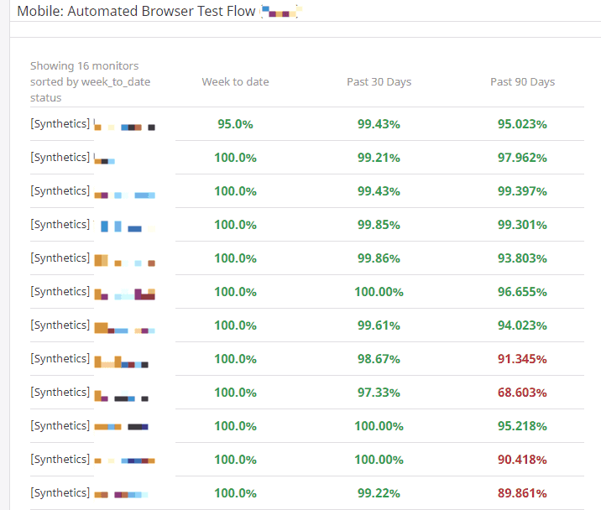Open the Synthetics monitor with 93.803% Past 90 Days

tap(93, 258)
